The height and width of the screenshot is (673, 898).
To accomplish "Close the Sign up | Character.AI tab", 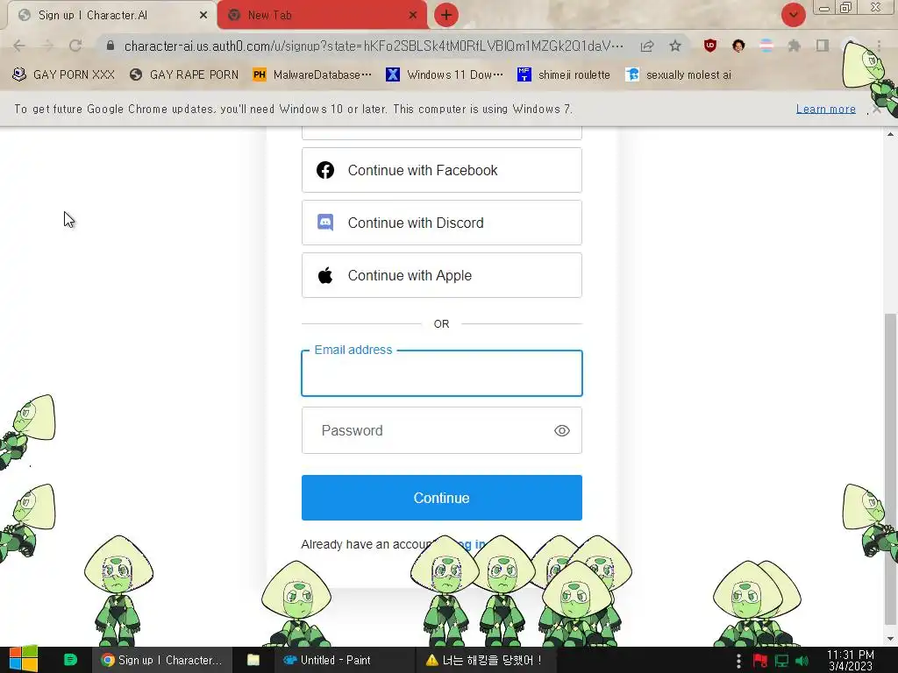I will coord(203,15).
